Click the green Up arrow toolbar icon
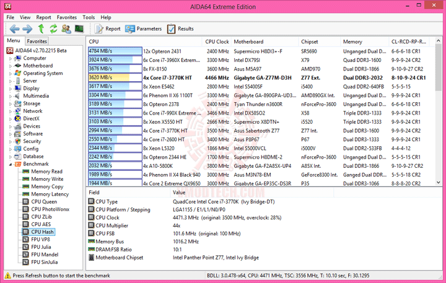Screen dimensions: 446x283 41,28
